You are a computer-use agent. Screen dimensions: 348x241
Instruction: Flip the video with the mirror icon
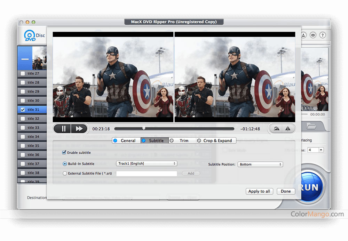coord(288,129)
